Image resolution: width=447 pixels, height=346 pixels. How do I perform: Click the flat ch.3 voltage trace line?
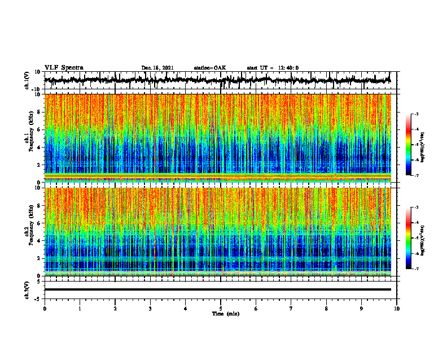click(217, 289)
